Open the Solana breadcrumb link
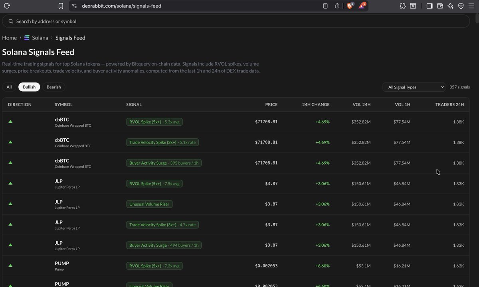This screenshot has width=479, height=287. coord(40,38)
